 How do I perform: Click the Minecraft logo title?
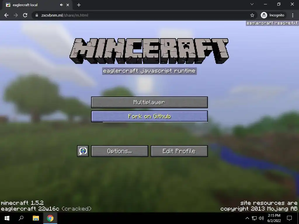pos(149,51)
